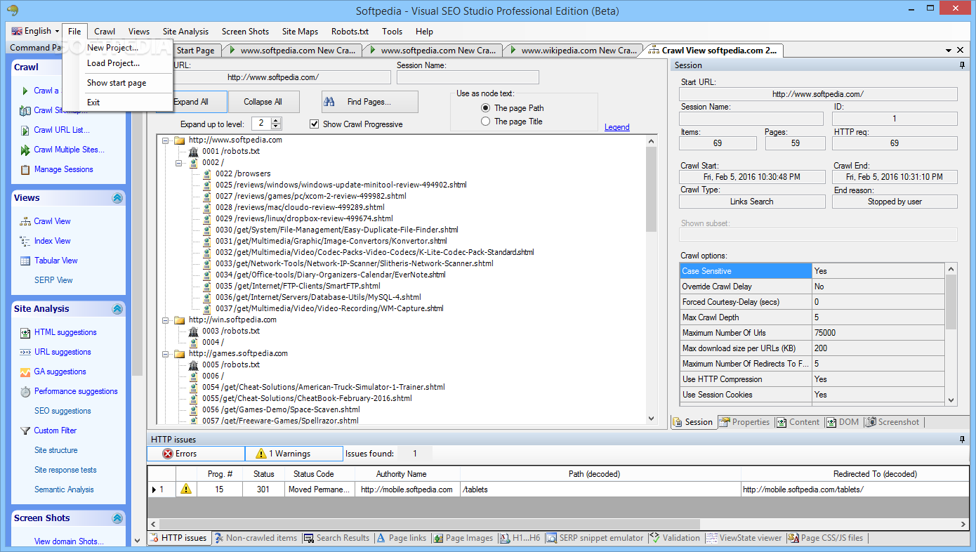Click the binoculars icon on Find Pages
Screen dimensions: 976x552
pos(329,102)
